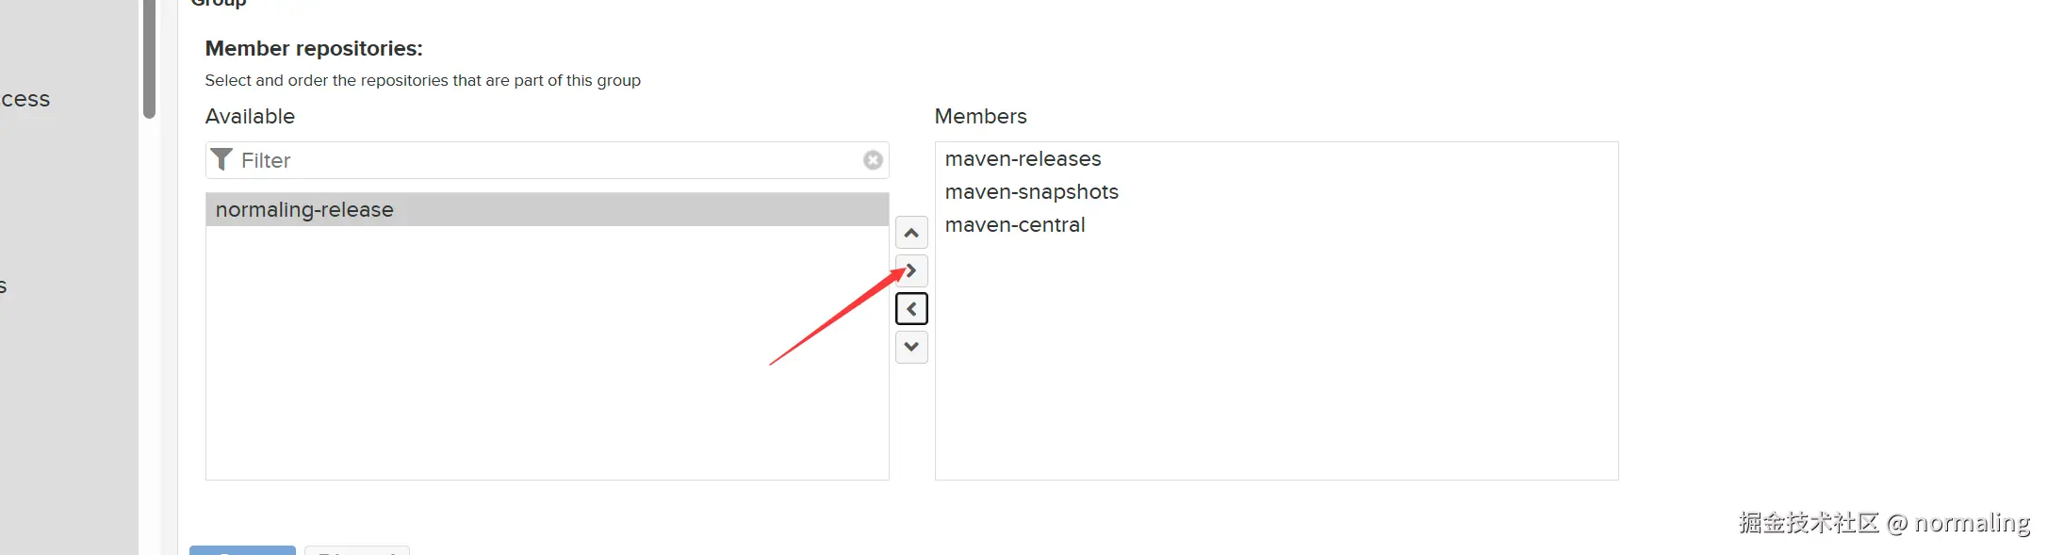Viewport: 2047px width, 555px height.
Task: Click the blue save button at the bottom
Action: 242,550
